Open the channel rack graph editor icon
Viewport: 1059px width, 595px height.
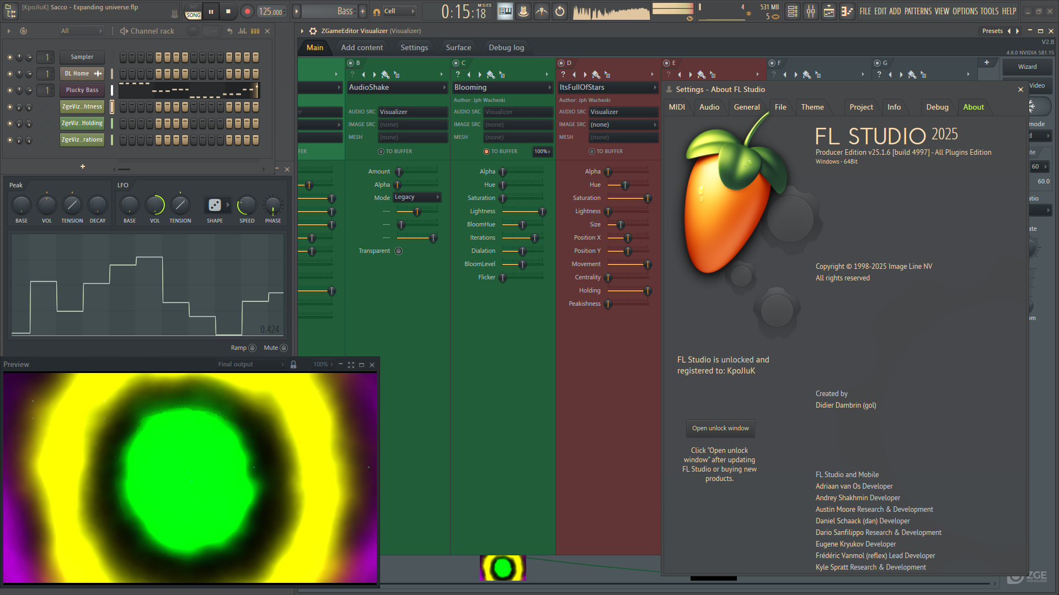[x=242, y=31]
